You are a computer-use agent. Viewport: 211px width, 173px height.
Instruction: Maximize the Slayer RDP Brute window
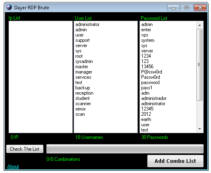click(x=187, y=7)
